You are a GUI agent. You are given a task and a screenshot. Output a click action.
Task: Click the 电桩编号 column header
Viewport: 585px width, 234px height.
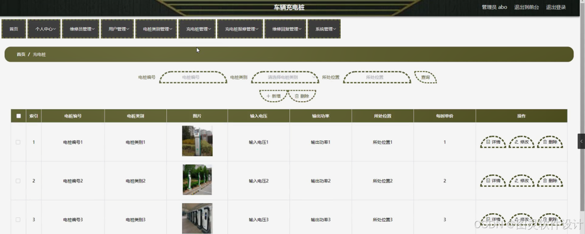pos(73,116)
